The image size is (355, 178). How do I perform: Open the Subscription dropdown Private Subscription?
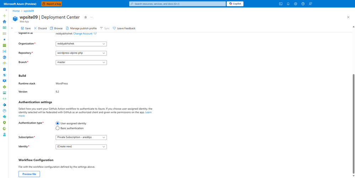pos(81,137)
